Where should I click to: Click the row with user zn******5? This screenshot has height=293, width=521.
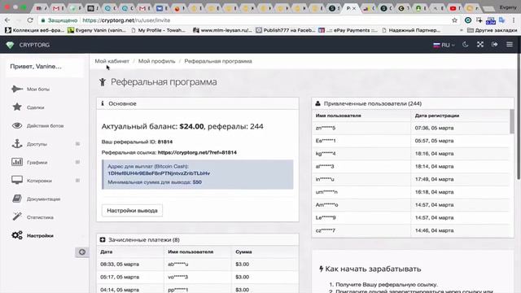tap(410, 128)
